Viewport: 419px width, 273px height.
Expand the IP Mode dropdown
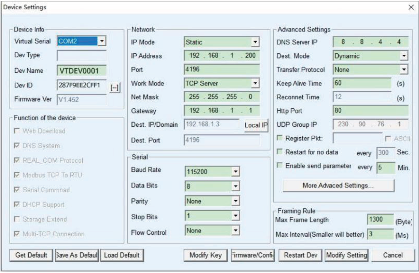pyautogui.click(x=255, y=42)
